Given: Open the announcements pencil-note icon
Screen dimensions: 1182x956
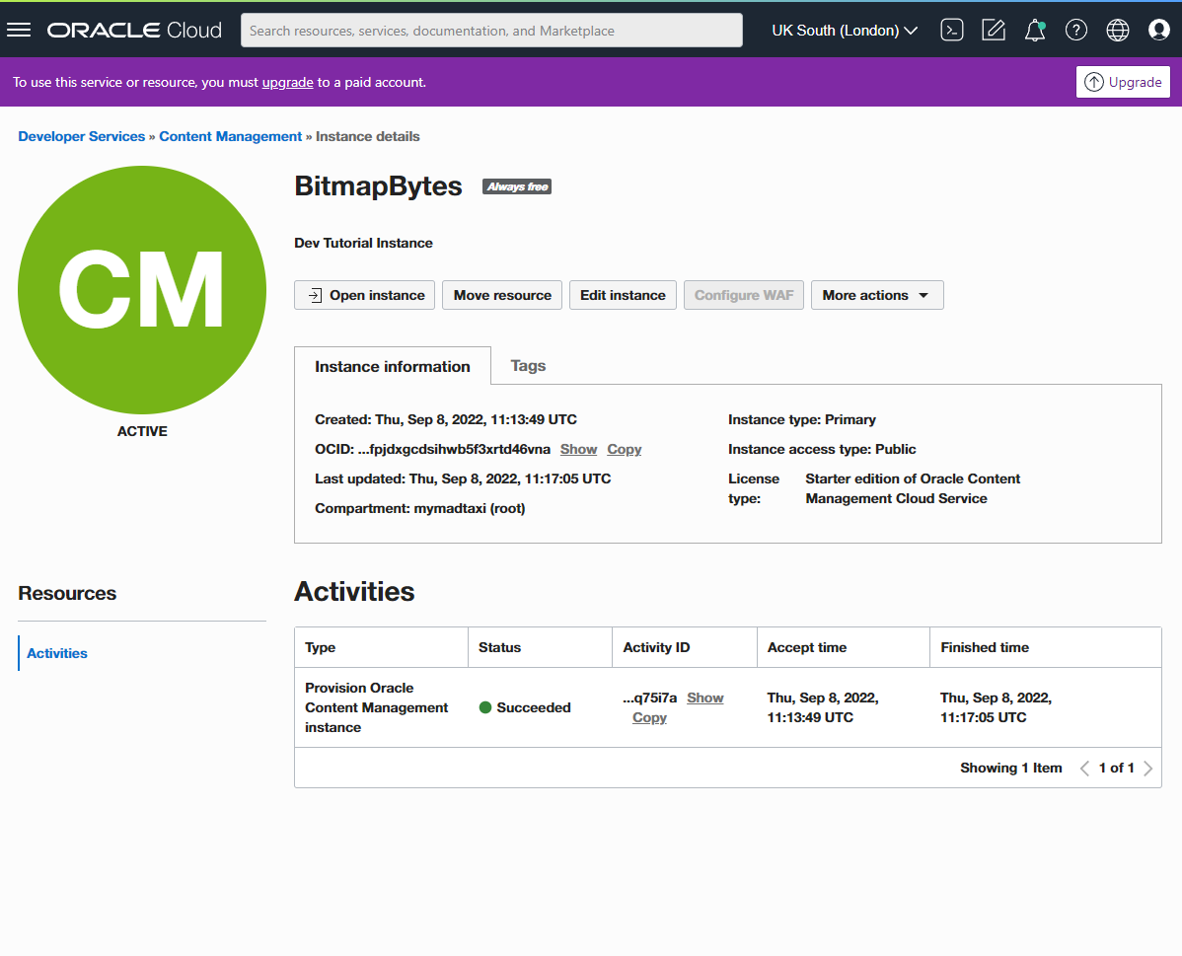Looking at the screenshot, I should 994,31.
